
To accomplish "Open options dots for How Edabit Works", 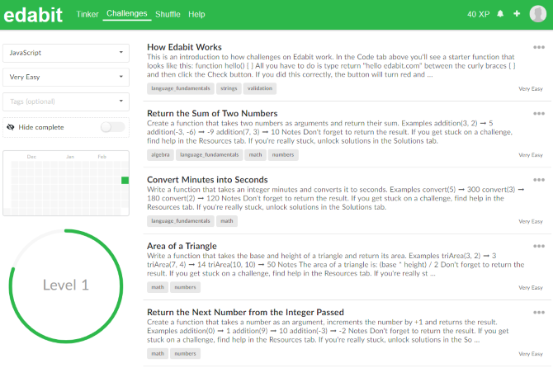I will [539, 47].
